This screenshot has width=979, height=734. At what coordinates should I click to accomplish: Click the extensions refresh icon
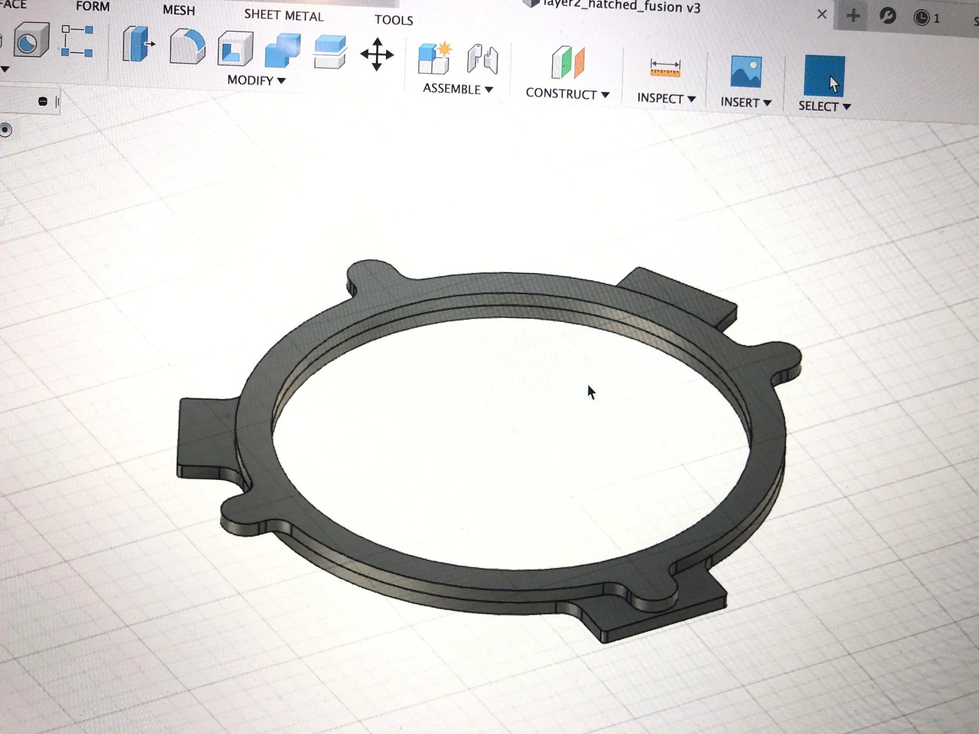pyautogui.click(x=887, y=16)
